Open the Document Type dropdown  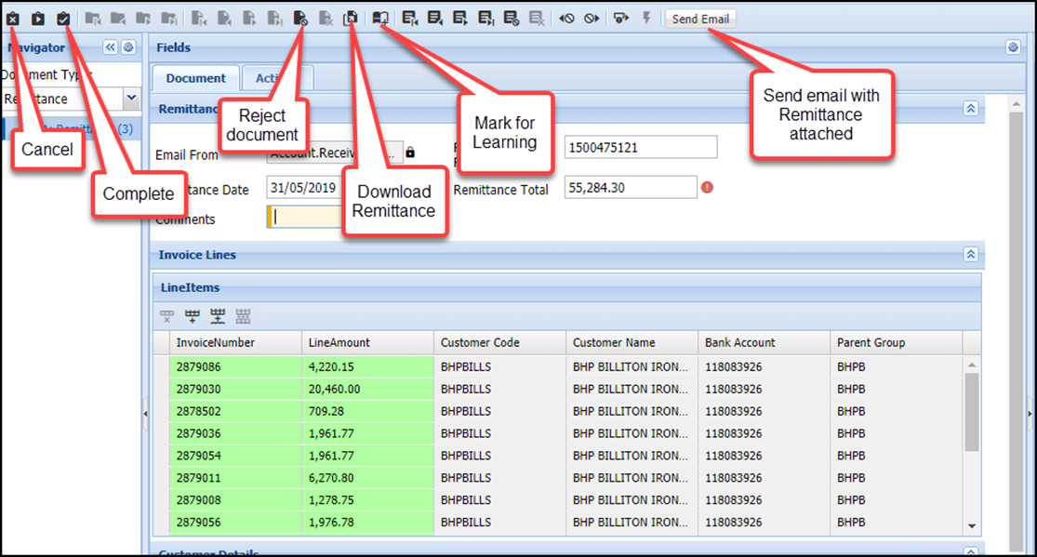(131, 99)
